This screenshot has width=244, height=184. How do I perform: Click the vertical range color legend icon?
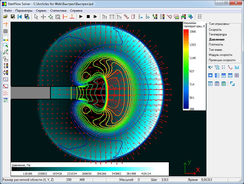[x=183, y=16]
